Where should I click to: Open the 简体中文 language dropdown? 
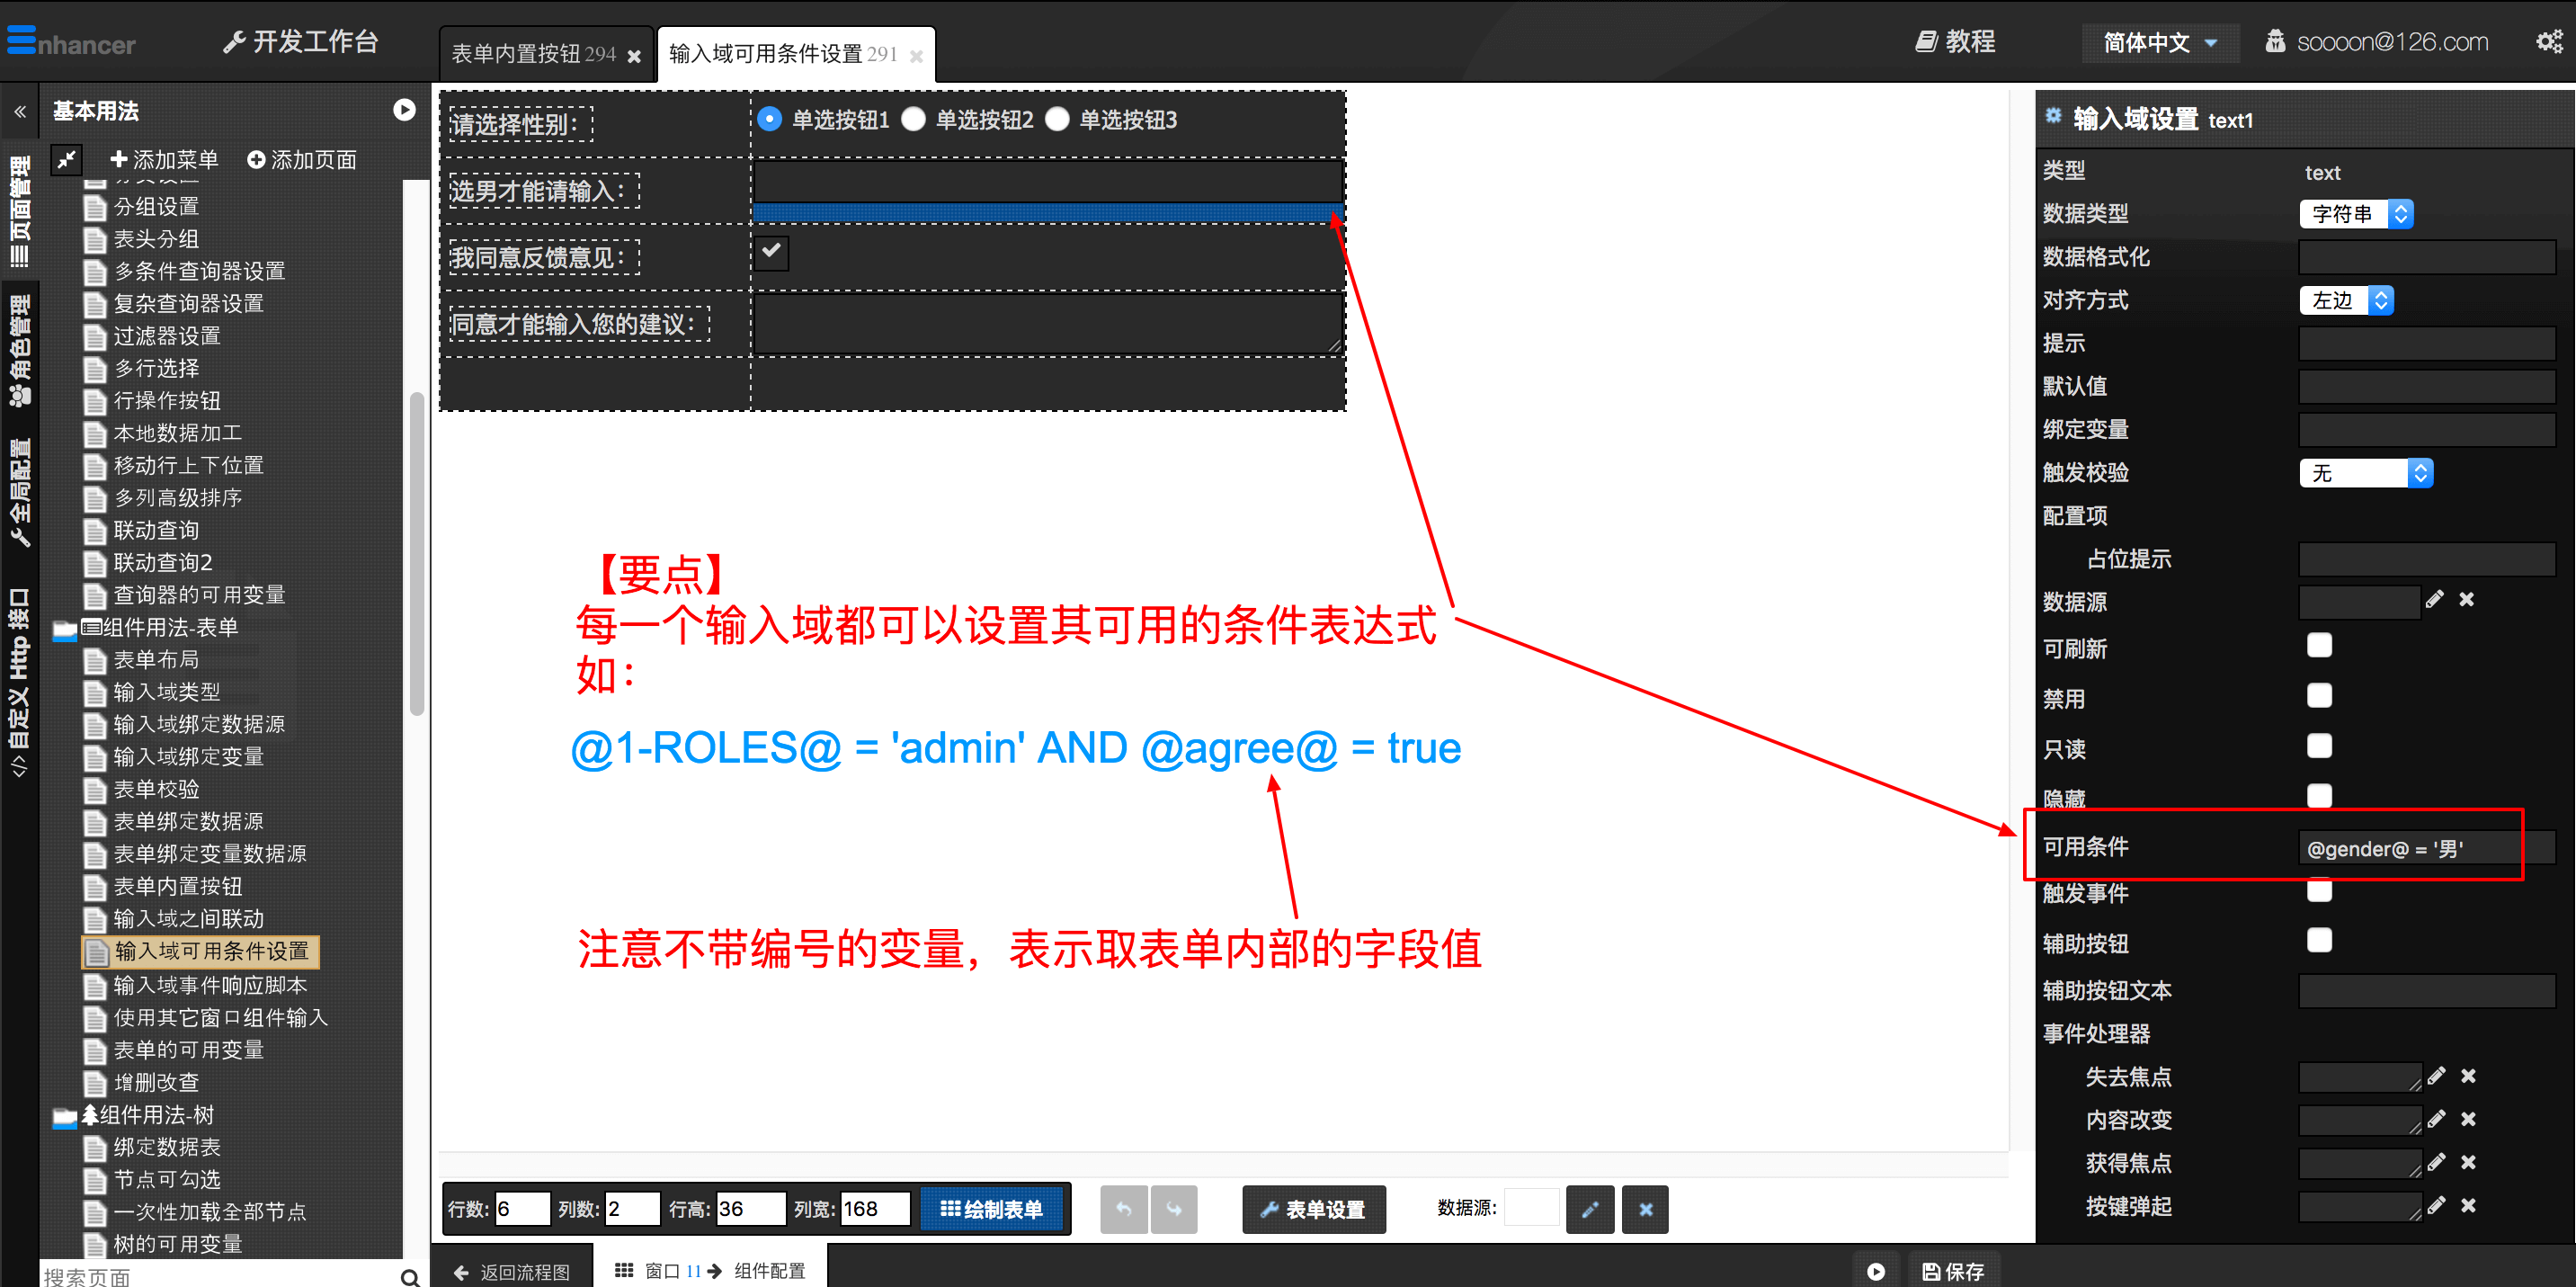pyautogui.click(x=2159, y=43)
